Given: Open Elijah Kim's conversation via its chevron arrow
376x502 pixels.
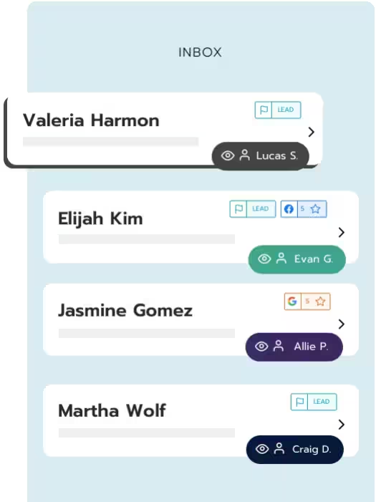Looking at the screenshot, I should click(x=341, y=232).
